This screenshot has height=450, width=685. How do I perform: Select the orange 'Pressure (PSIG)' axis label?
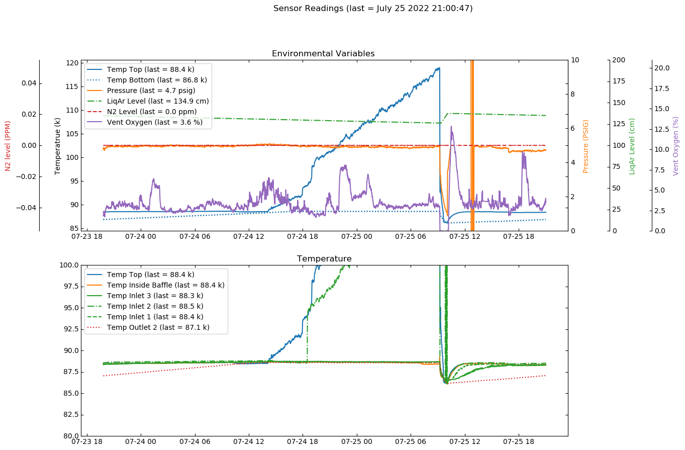tap(585, 146)
